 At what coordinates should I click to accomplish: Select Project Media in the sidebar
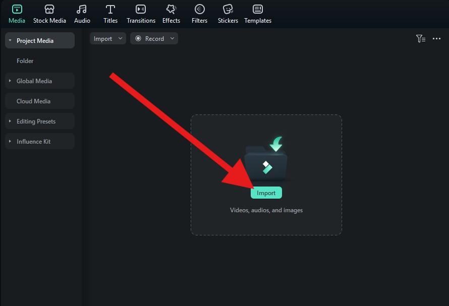pyautogui.click(x=40, y=40)
